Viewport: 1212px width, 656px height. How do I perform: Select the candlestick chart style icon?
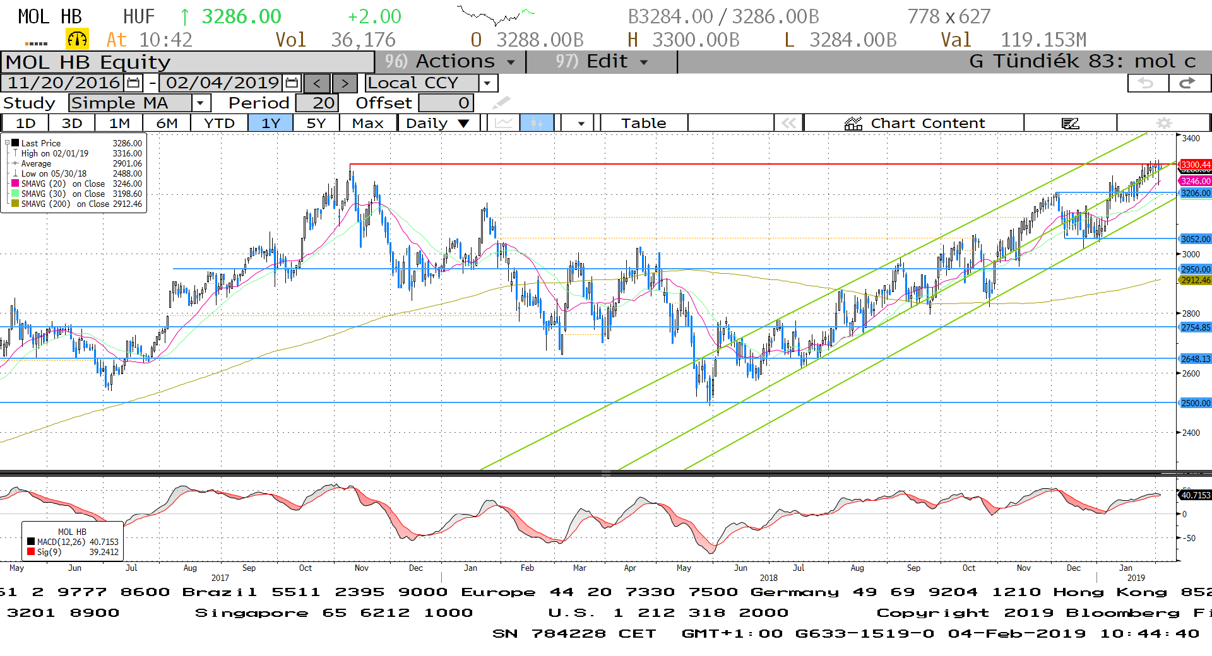[537, 123]
